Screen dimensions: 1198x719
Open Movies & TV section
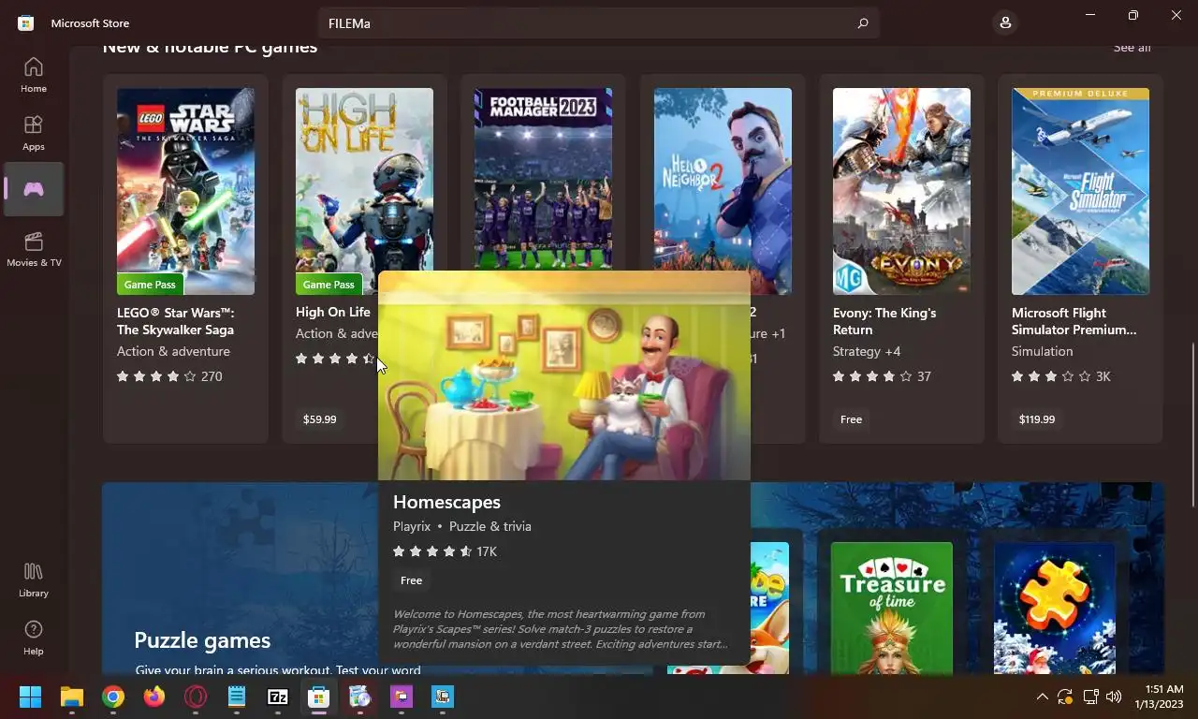click(34, 249)
